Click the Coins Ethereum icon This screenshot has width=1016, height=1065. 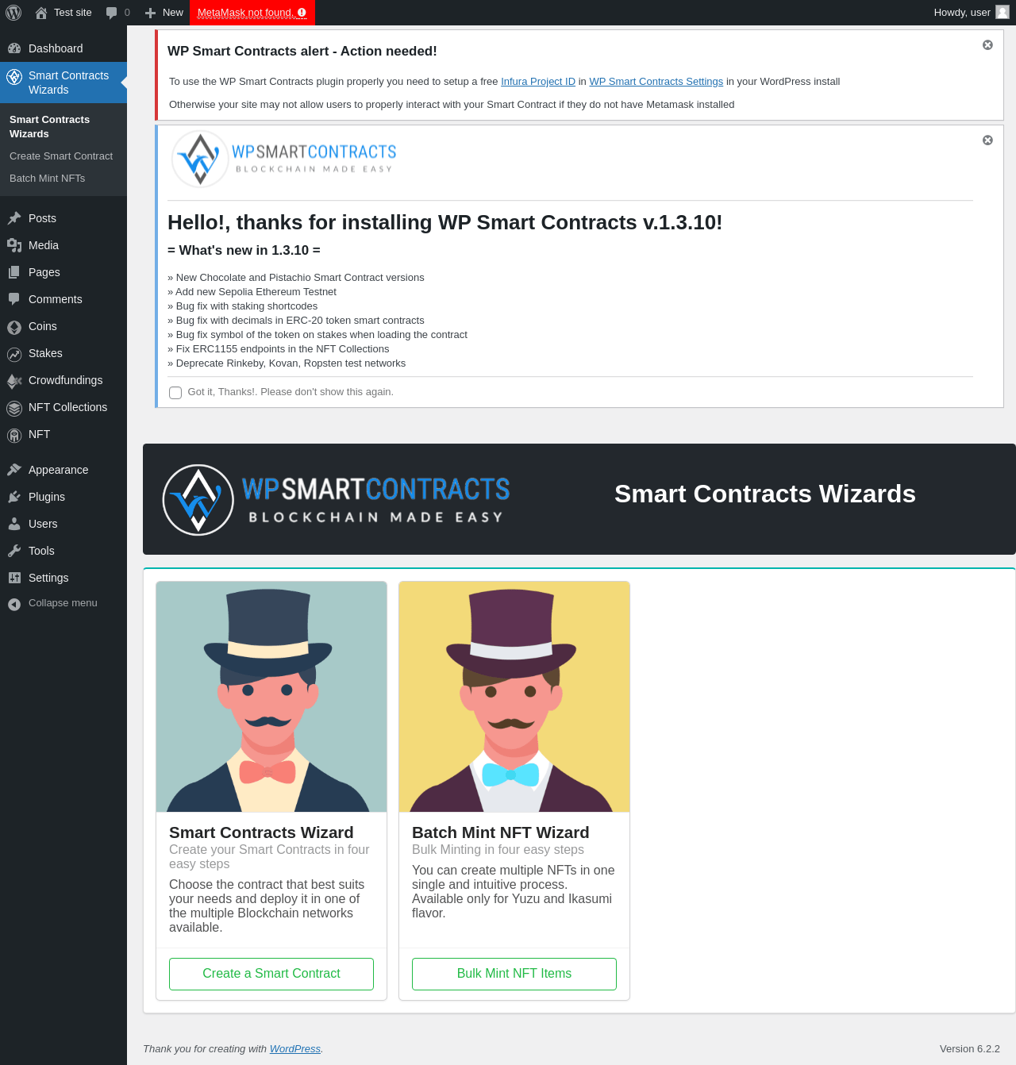14,327
